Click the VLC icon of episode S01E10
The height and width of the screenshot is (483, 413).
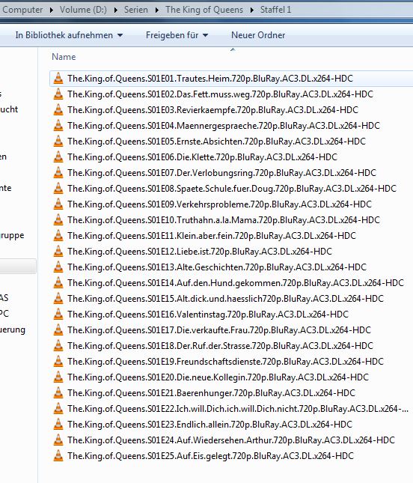coord(58,220)
